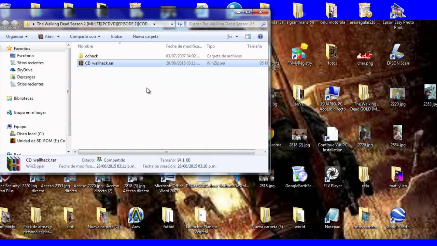Click the horizontal scrollbar in file list
437x246 pixels.
167,152
